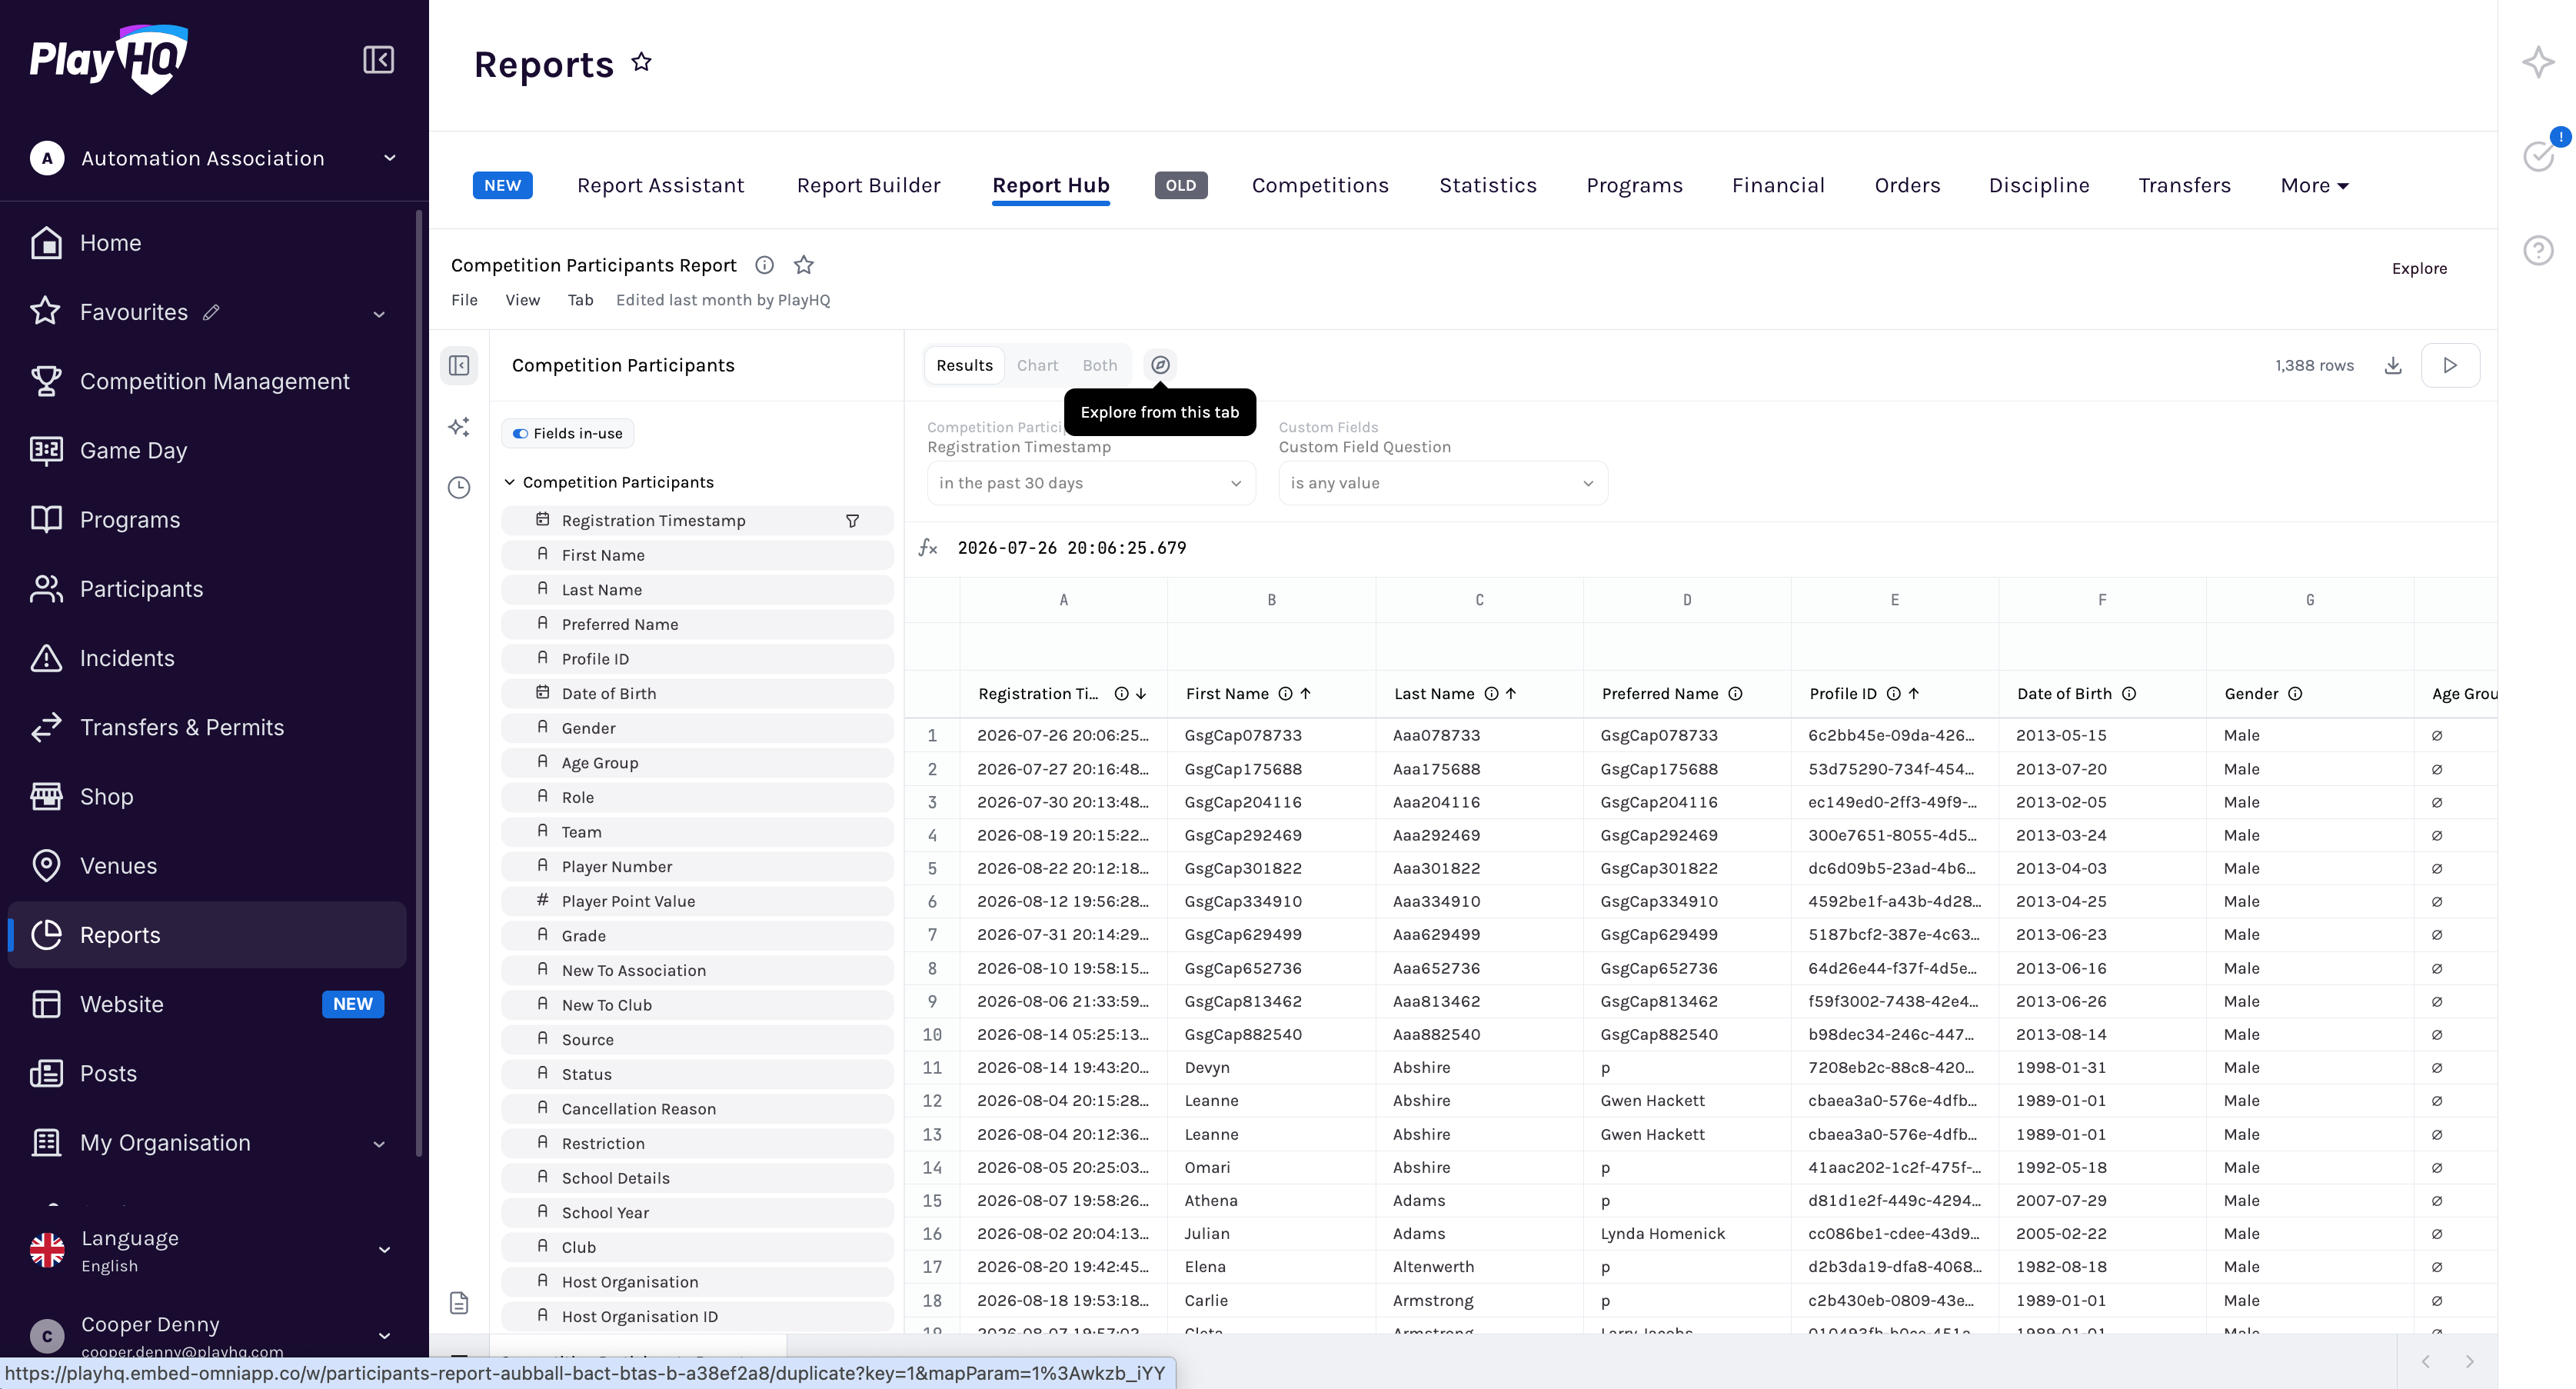Click the formula bar timestamp value
Image resolution: width=2576 pixels, height=1389 pixels.
[x=1072, y=548]
